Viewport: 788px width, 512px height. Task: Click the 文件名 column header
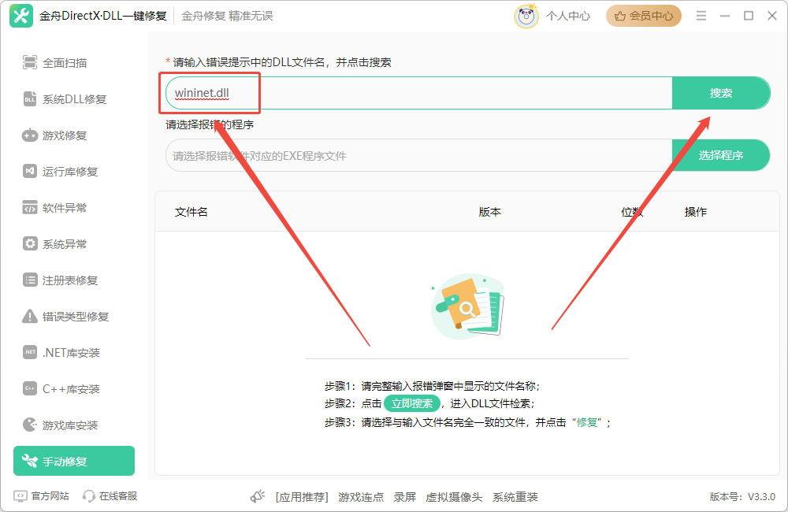[191, 212]
